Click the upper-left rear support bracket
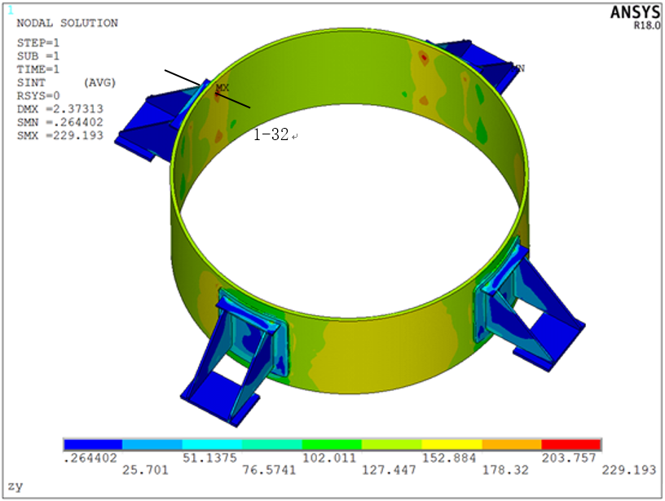Viewport: 665px width, 501px height. (163, 119)
